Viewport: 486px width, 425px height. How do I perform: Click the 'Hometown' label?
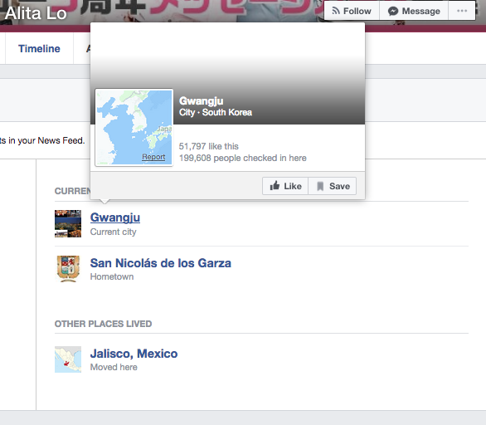[x=112, y=276]
